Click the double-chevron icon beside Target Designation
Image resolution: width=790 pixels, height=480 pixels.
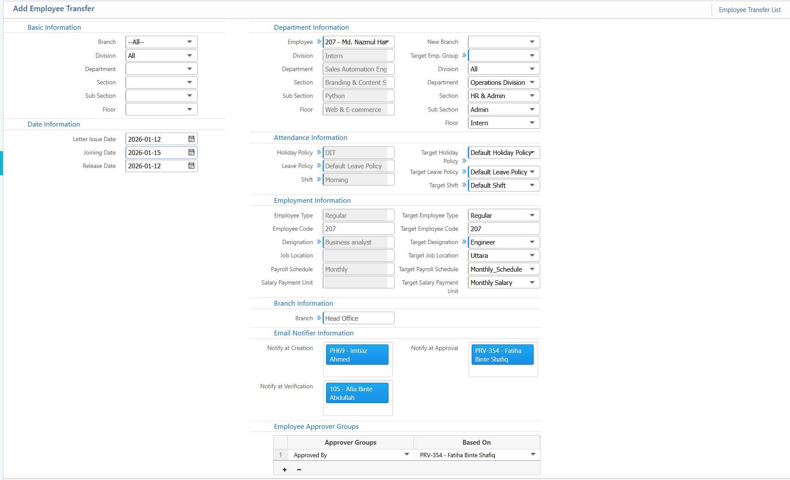click(x=464, y=242)
